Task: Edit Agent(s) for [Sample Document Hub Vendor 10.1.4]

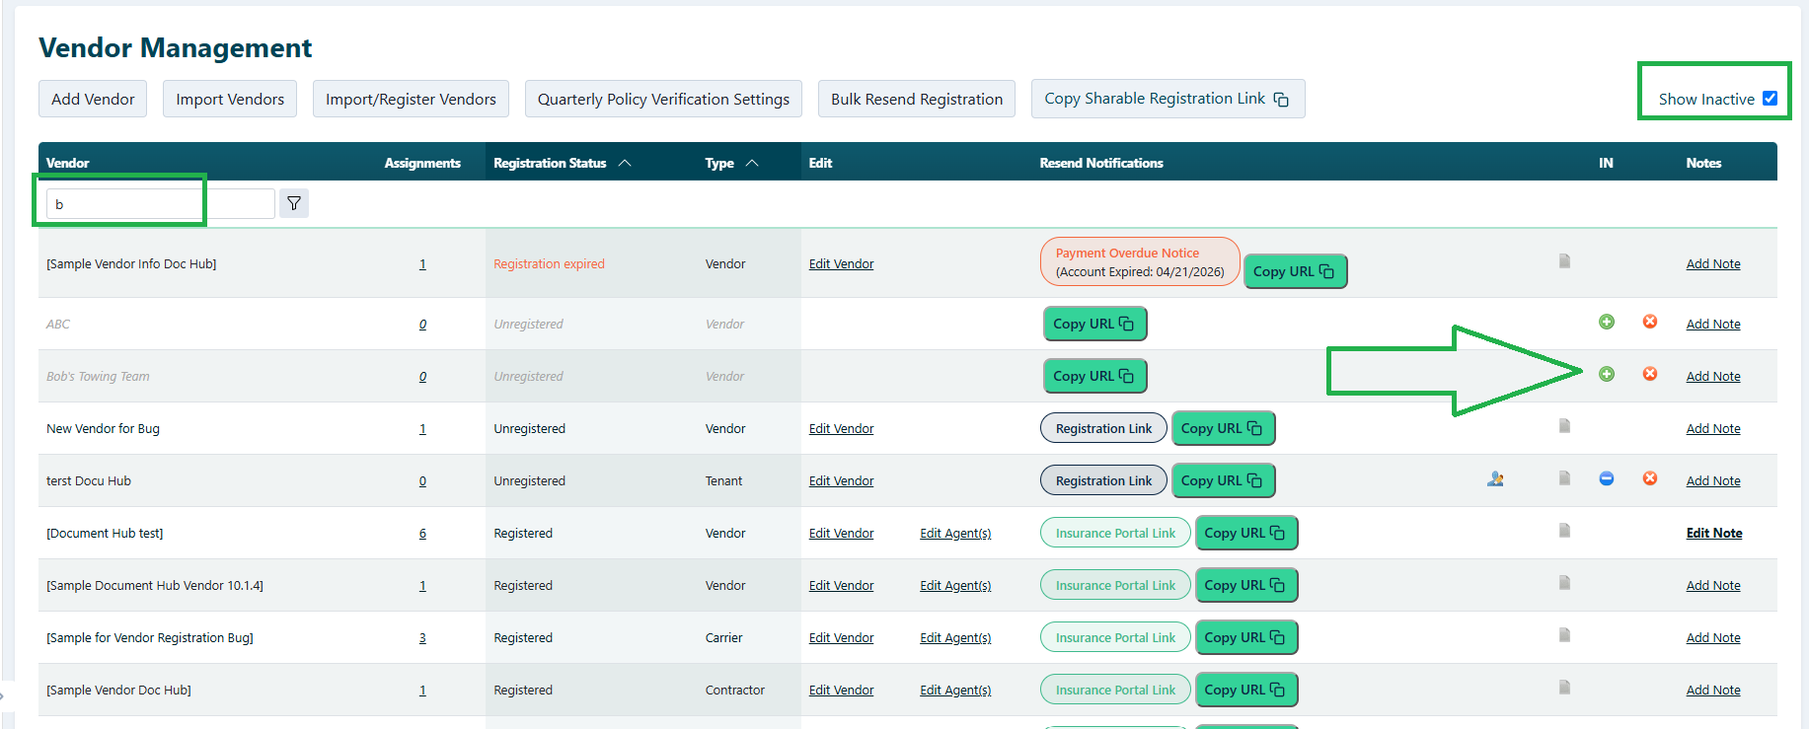Action: tap(955, 585)
